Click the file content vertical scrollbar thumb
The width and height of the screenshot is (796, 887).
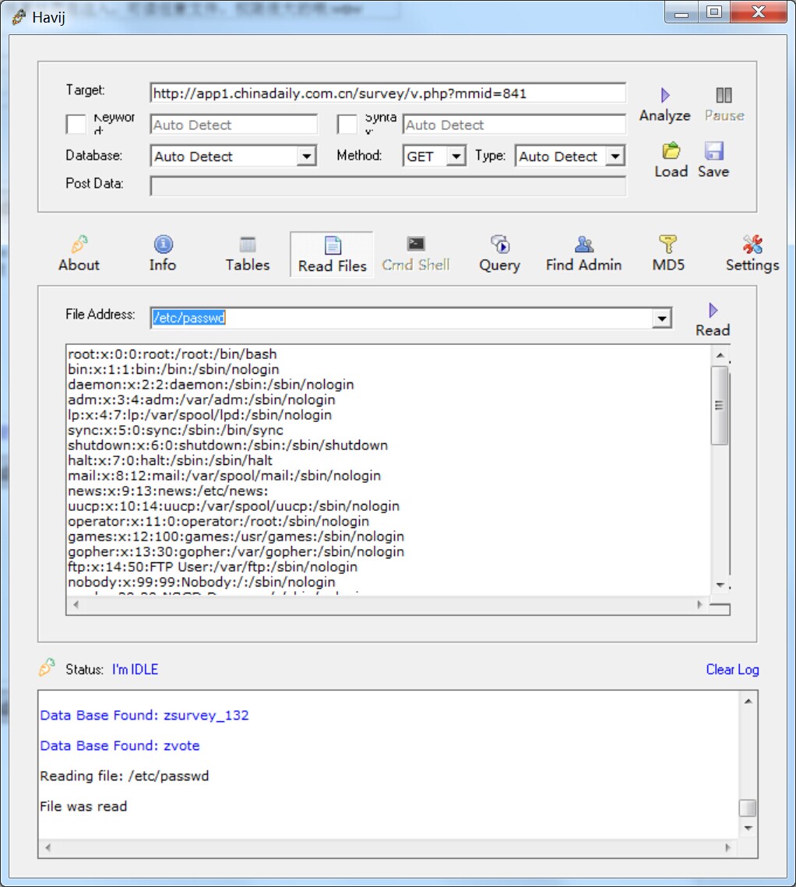click(x=720, y=406)
